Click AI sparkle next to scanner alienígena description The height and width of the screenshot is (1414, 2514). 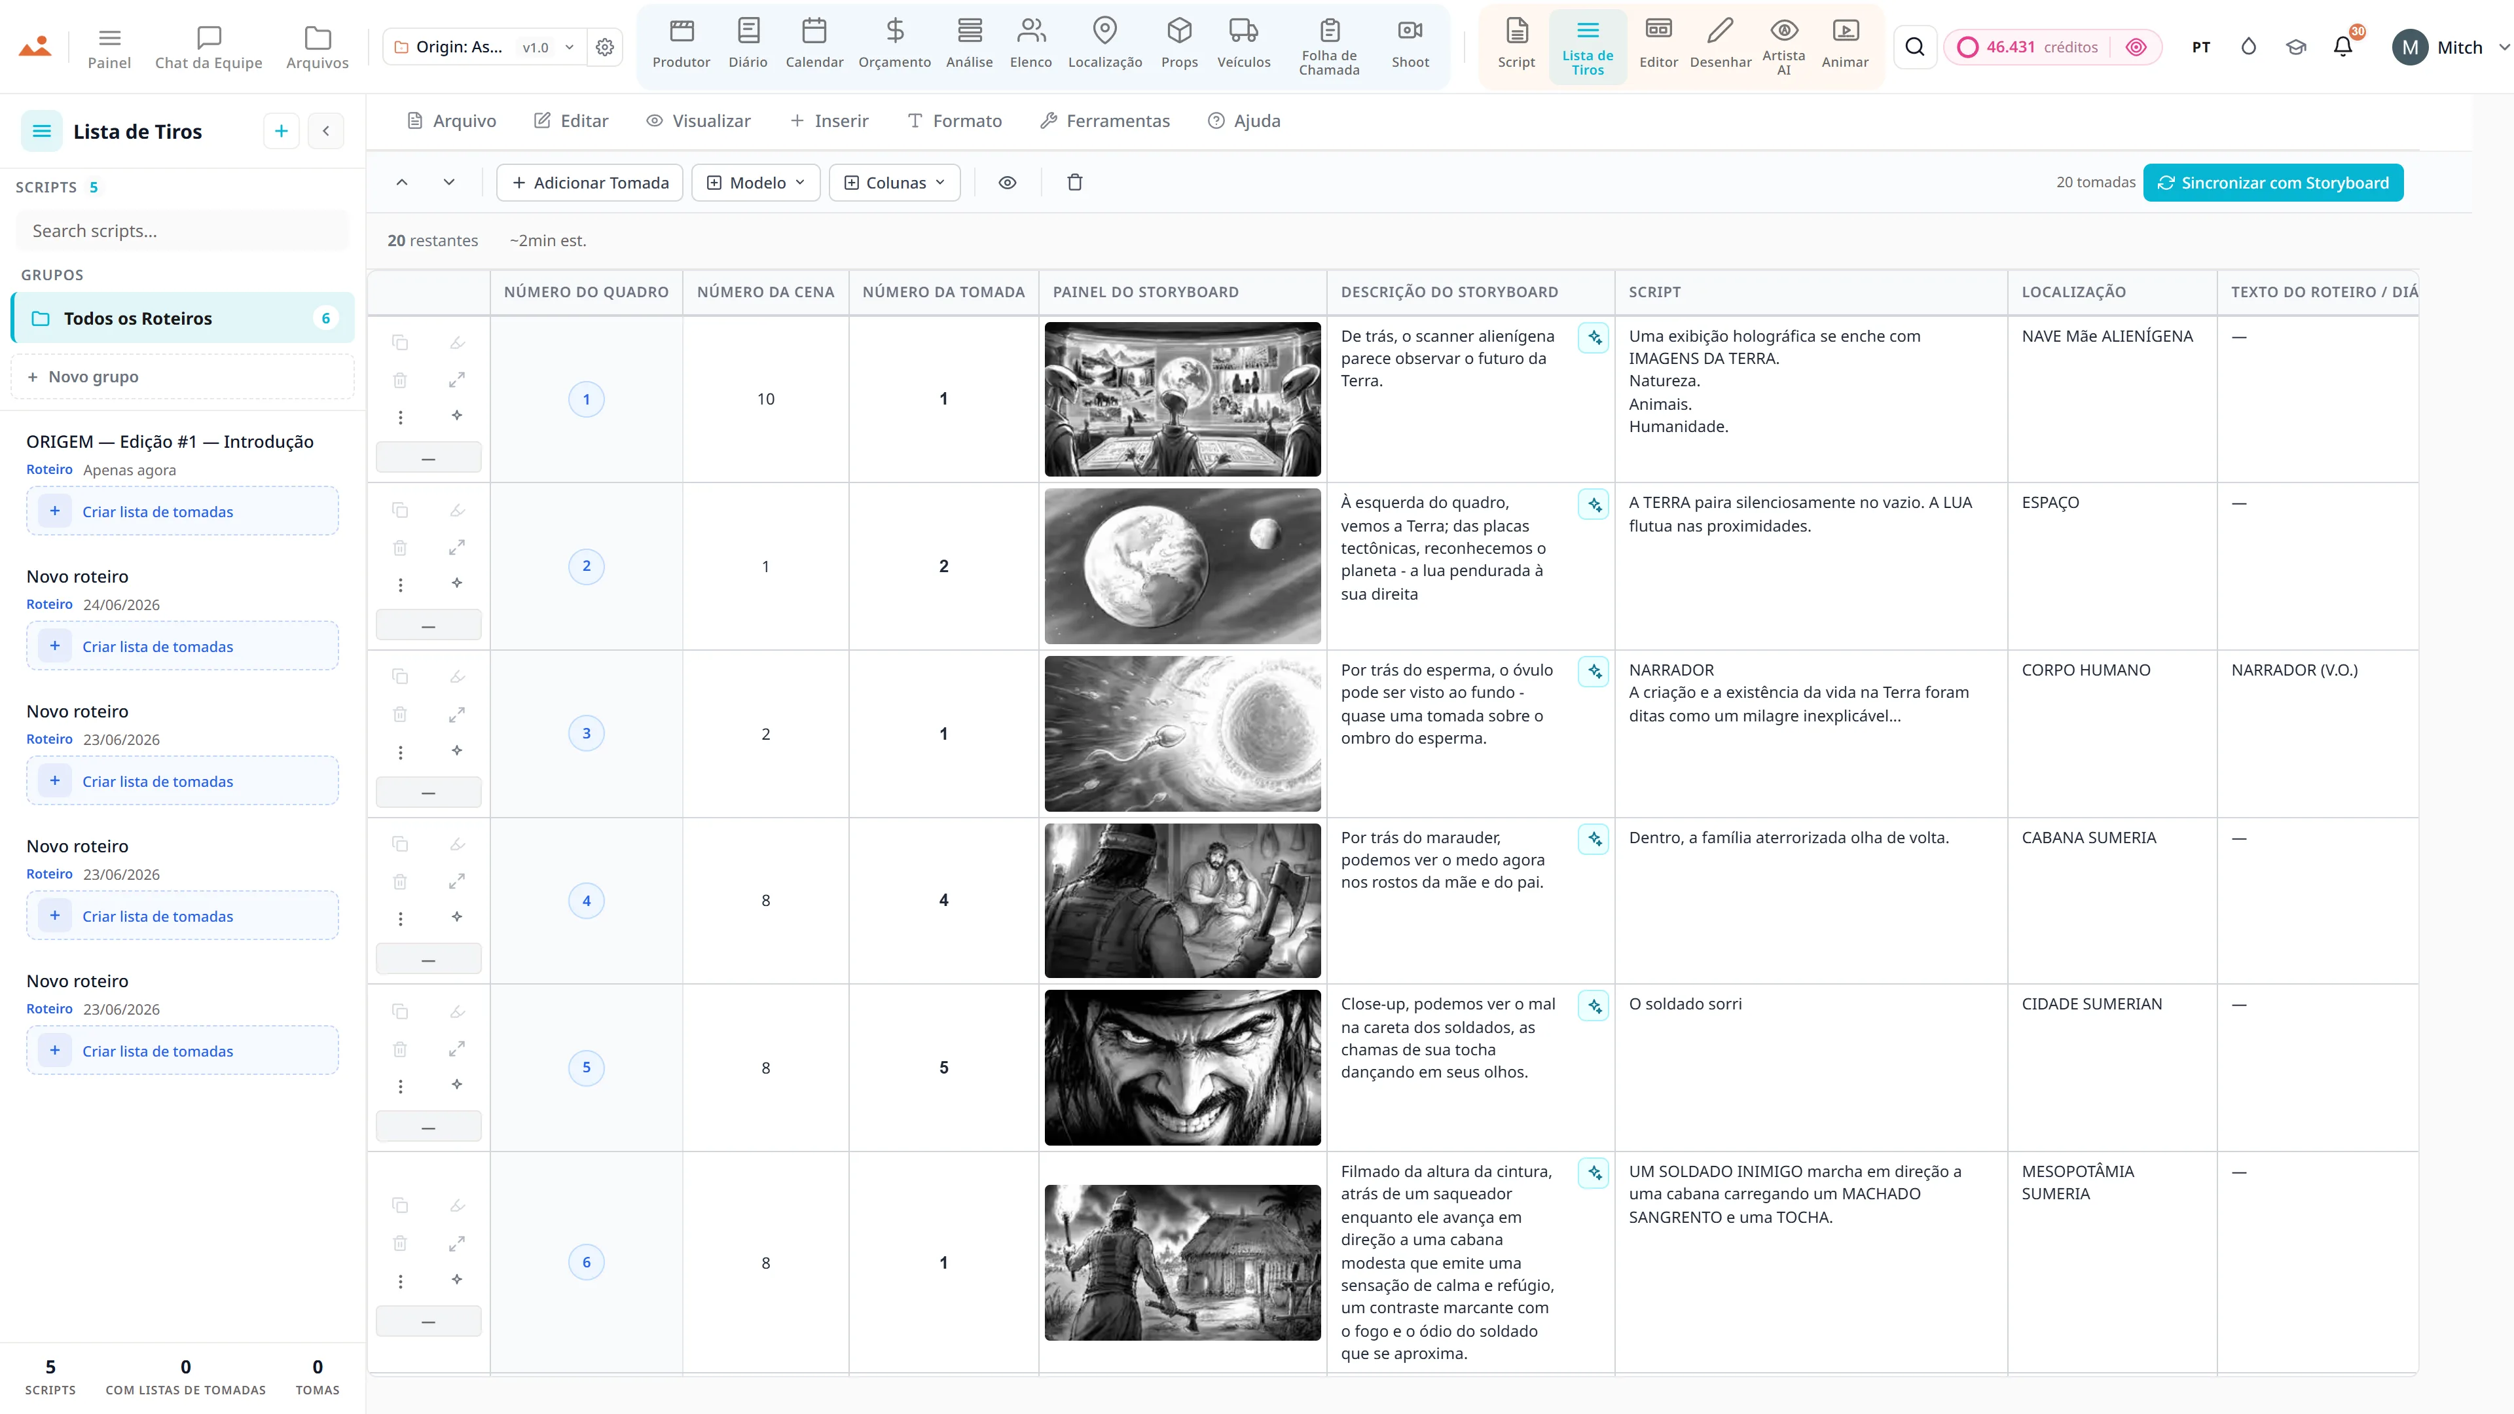coord(1594,338)
